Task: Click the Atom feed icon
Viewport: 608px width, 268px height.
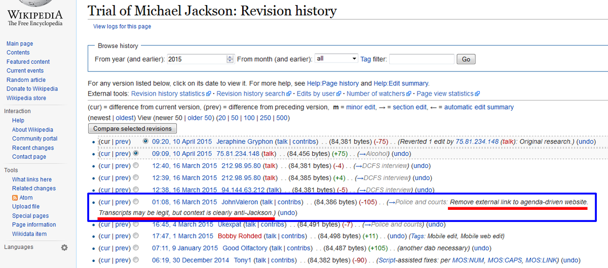Action: pyautogui.click(x=15, y=198)
